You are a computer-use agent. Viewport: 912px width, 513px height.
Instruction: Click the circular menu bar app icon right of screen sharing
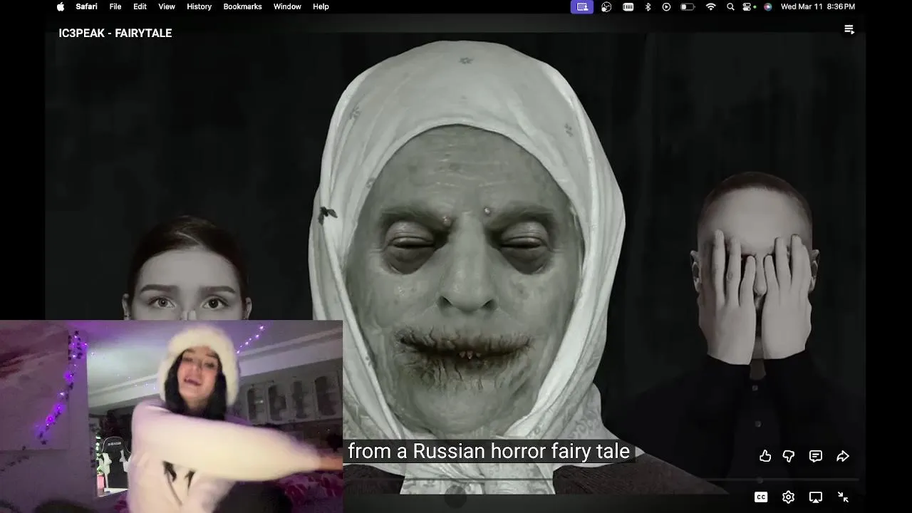click(x=606, y=6)
